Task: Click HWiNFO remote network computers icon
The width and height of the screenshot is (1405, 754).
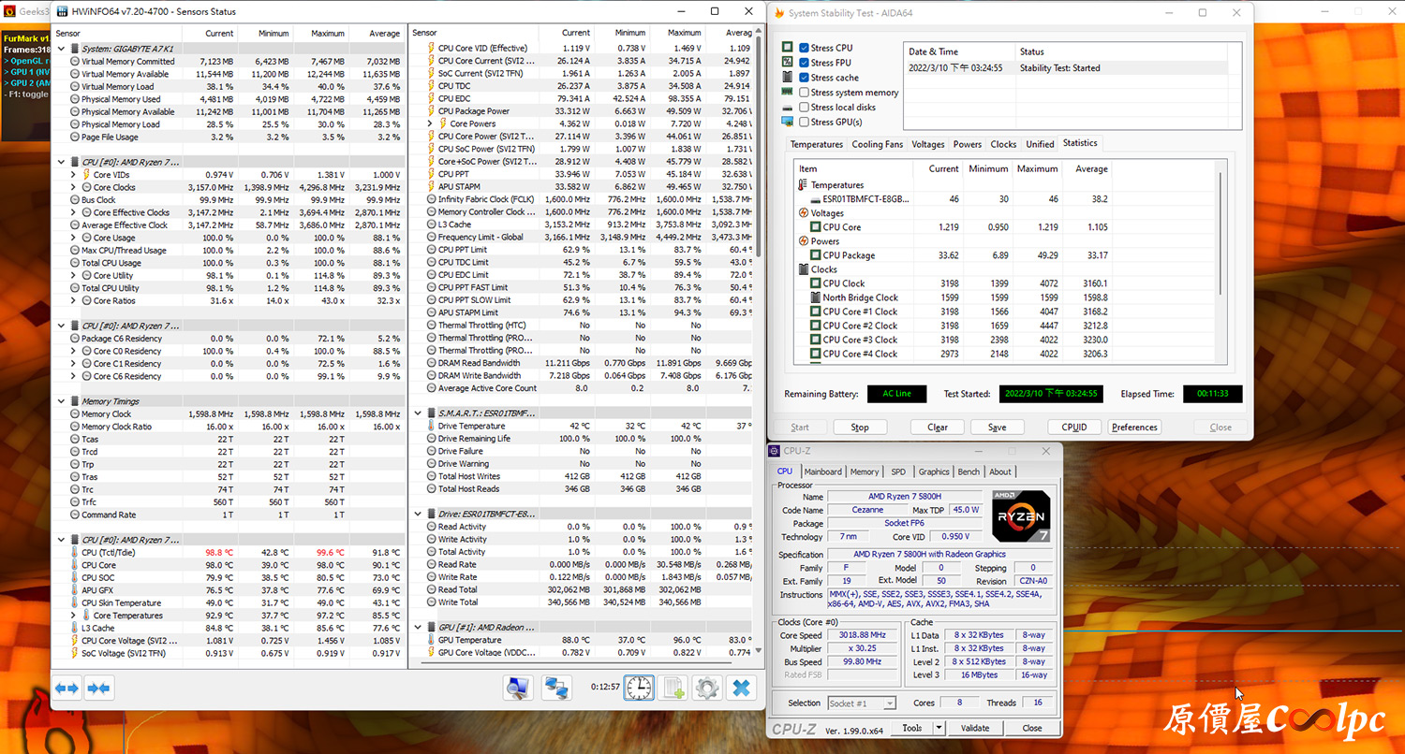Action: coord(556,689)
